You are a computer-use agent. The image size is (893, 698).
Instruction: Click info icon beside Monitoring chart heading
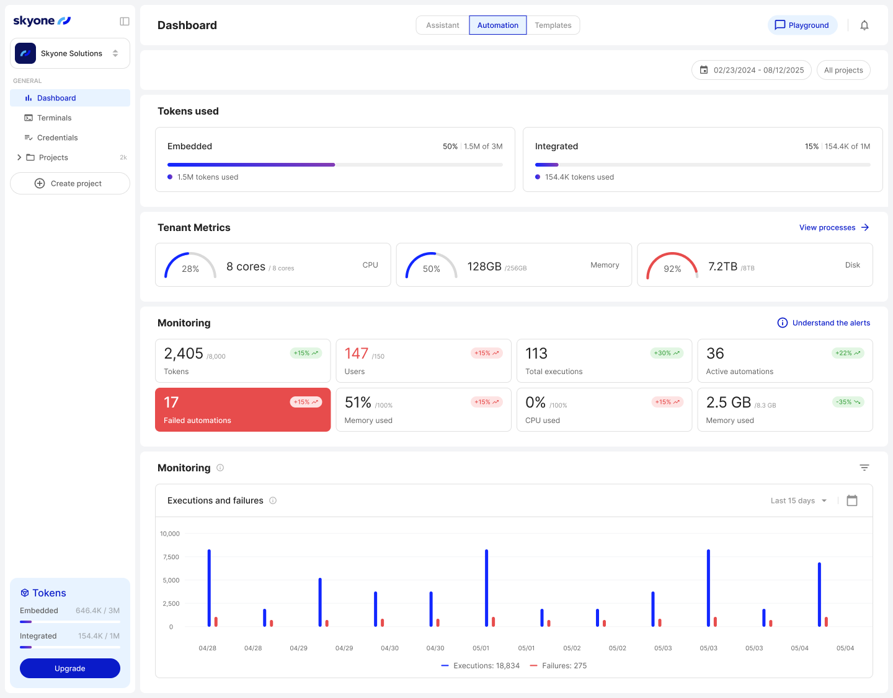(220, 468)
